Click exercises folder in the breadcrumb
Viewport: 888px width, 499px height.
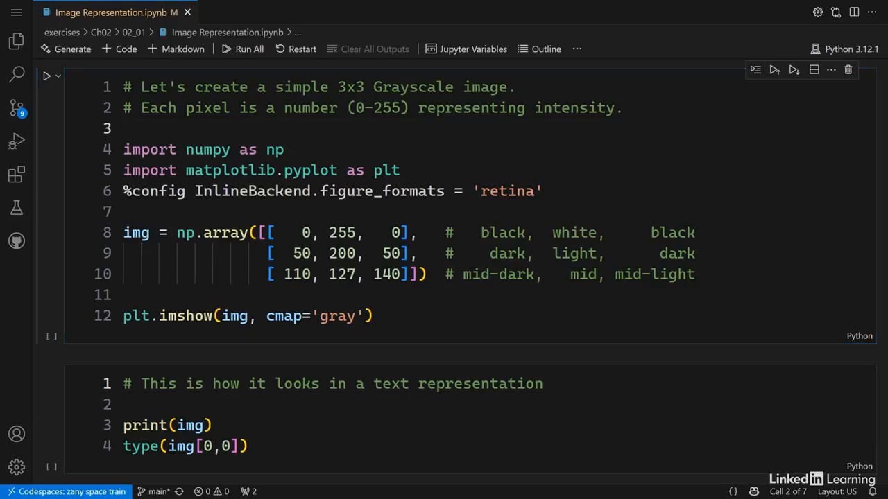point(62,33)
